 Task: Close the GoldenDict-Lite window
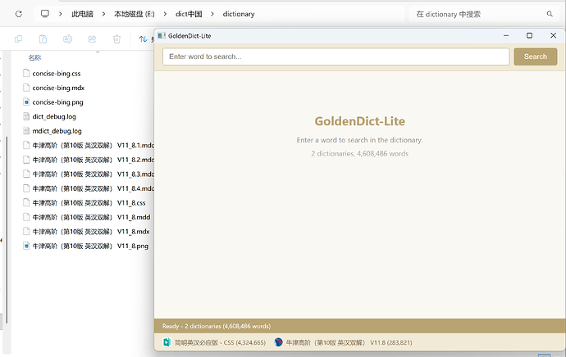pos(553,35)
